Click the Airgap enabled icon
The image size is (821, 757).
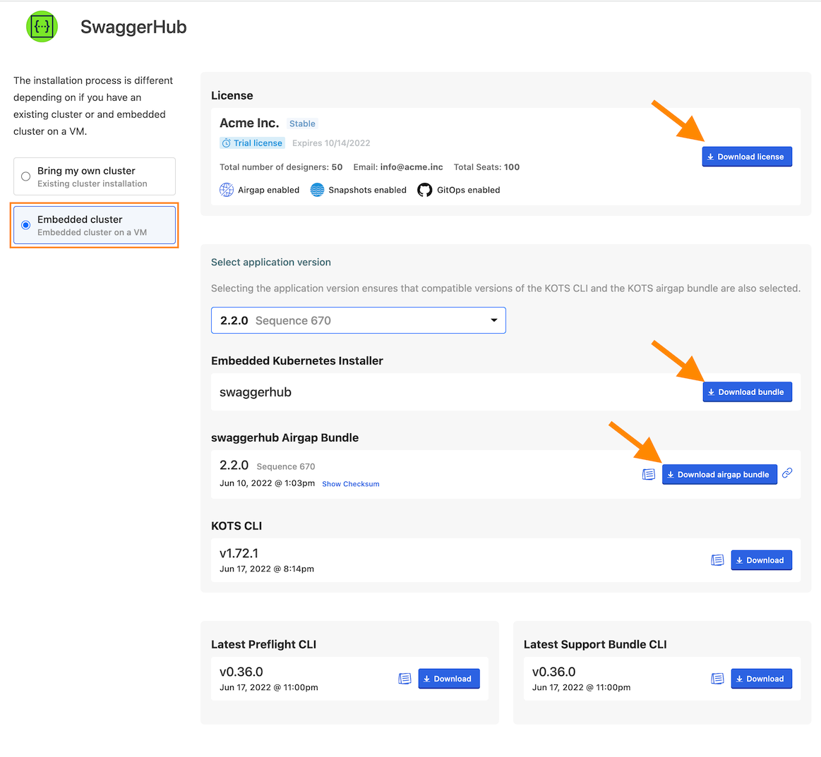pyautogui.click(x=227, y=190)
